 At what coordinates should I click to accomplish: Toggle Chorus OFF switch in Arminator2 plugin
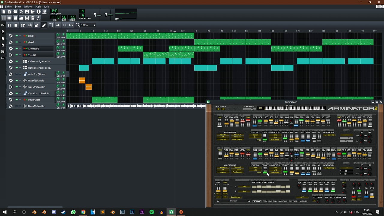[344, 182]
